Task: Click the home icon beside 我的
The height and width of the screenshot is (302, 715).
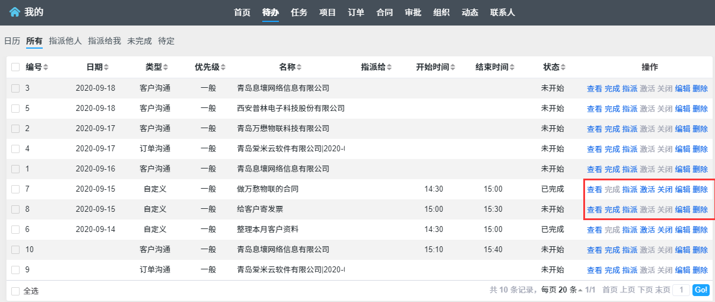Action: (14, 12)
